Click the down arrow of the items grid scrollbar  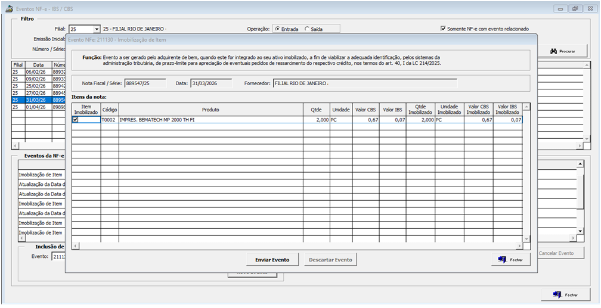point(526,239)
